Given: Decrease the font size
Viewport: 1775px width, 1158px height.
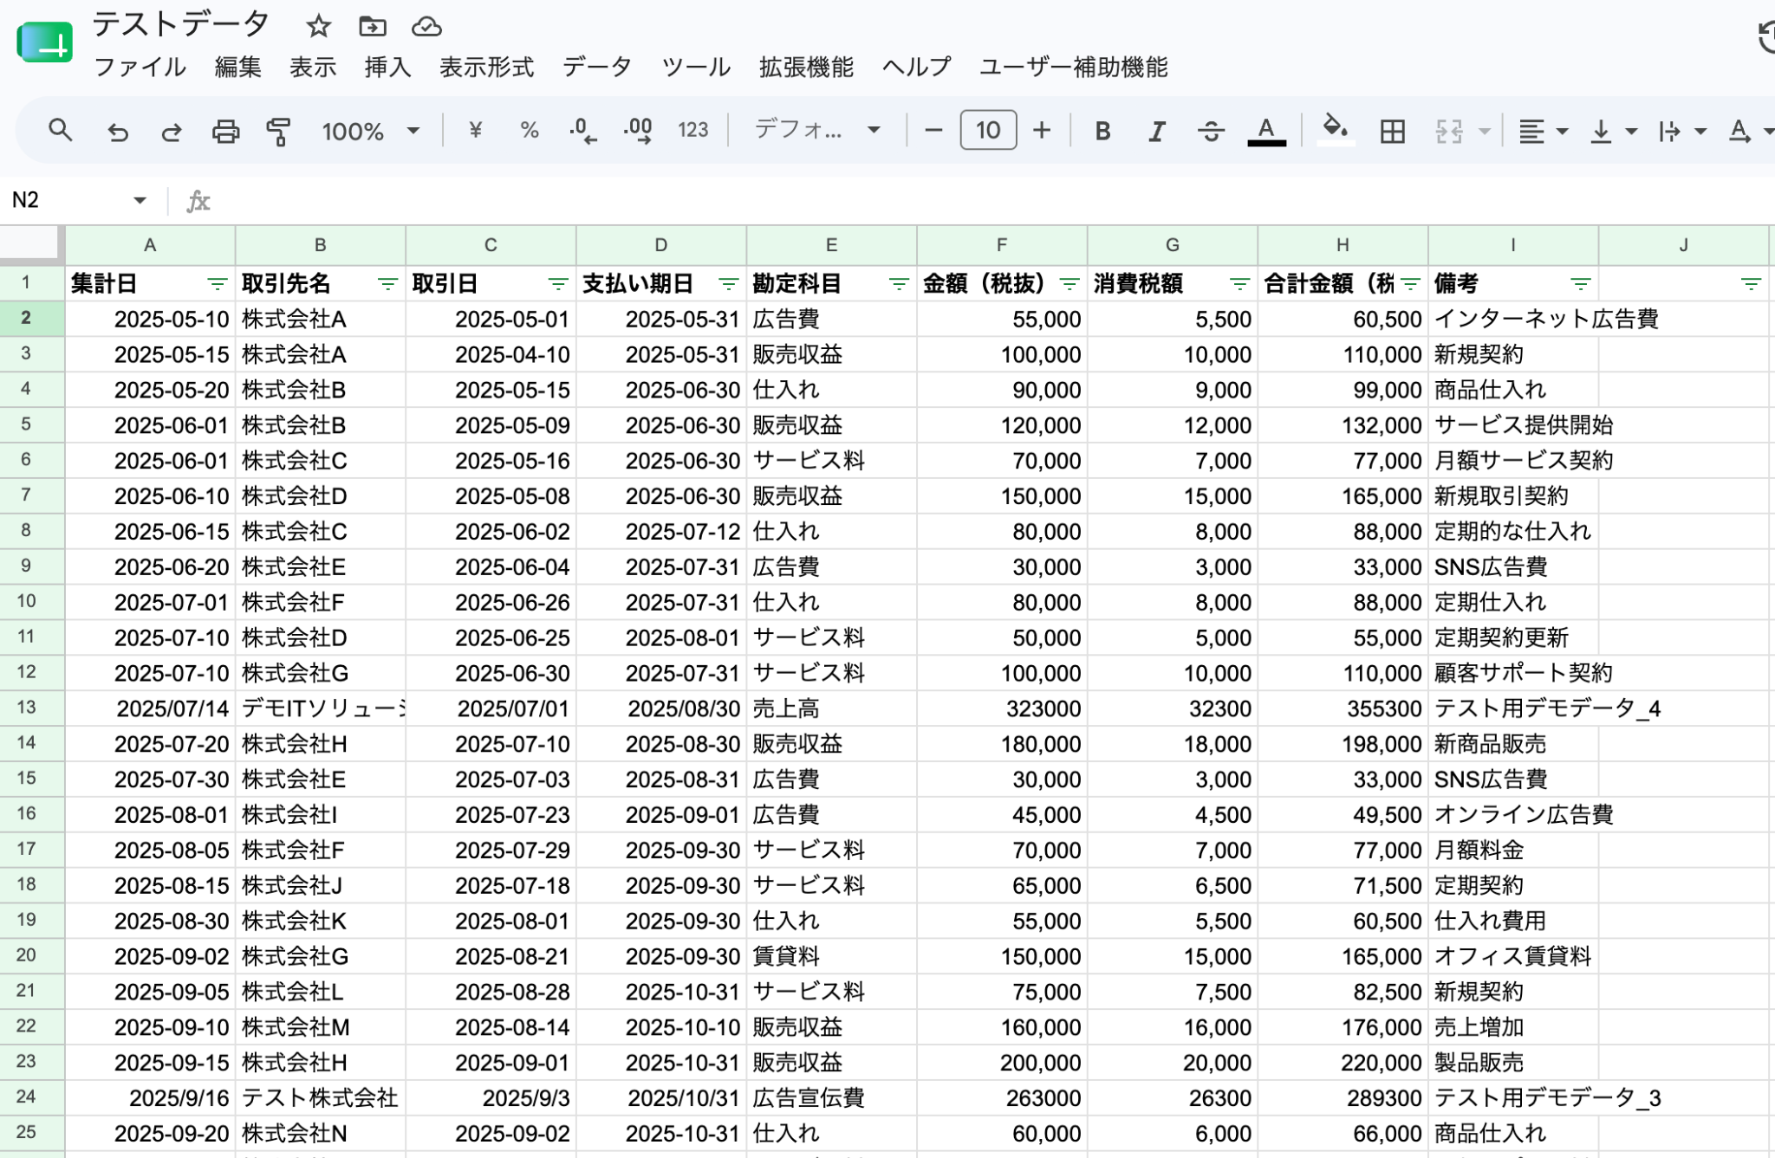Looking at the screenshot, I should click(x=933, y=131).
